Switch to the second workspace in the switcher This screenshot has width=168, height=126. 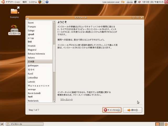pyautogui.click(x=162, y=124)
